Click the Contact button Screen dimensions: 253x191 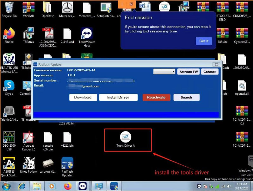pyautogui.click(x=209, y=72)
